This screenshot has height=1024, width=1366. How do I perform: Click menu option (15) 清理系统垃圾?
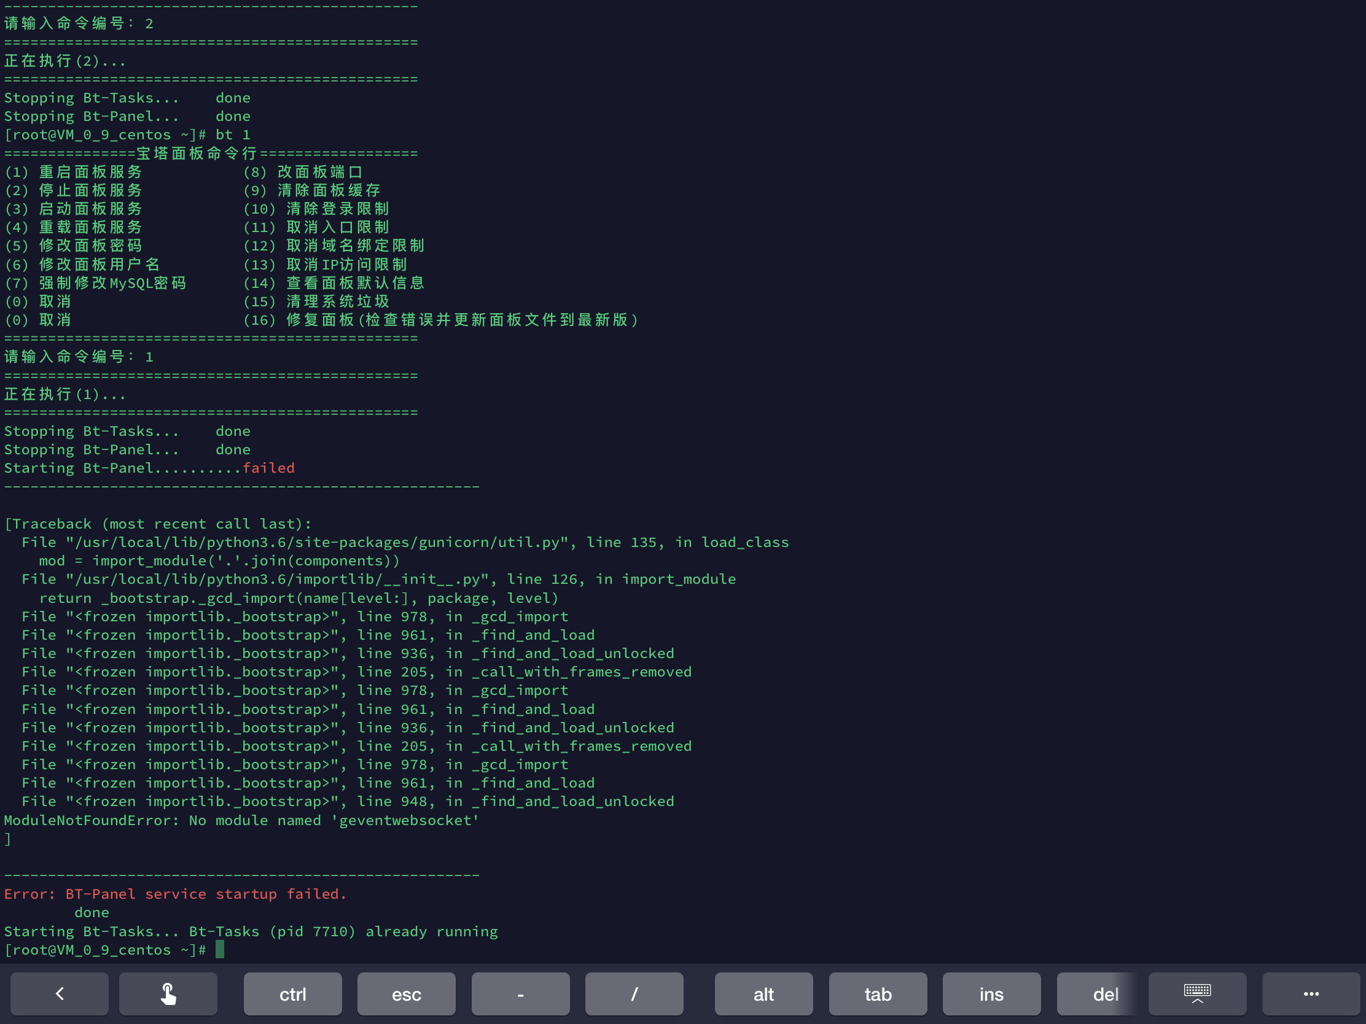point(316,301)
